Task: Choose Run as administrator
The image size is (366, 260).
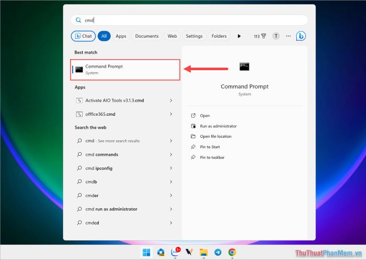Action: click(218, 126)
